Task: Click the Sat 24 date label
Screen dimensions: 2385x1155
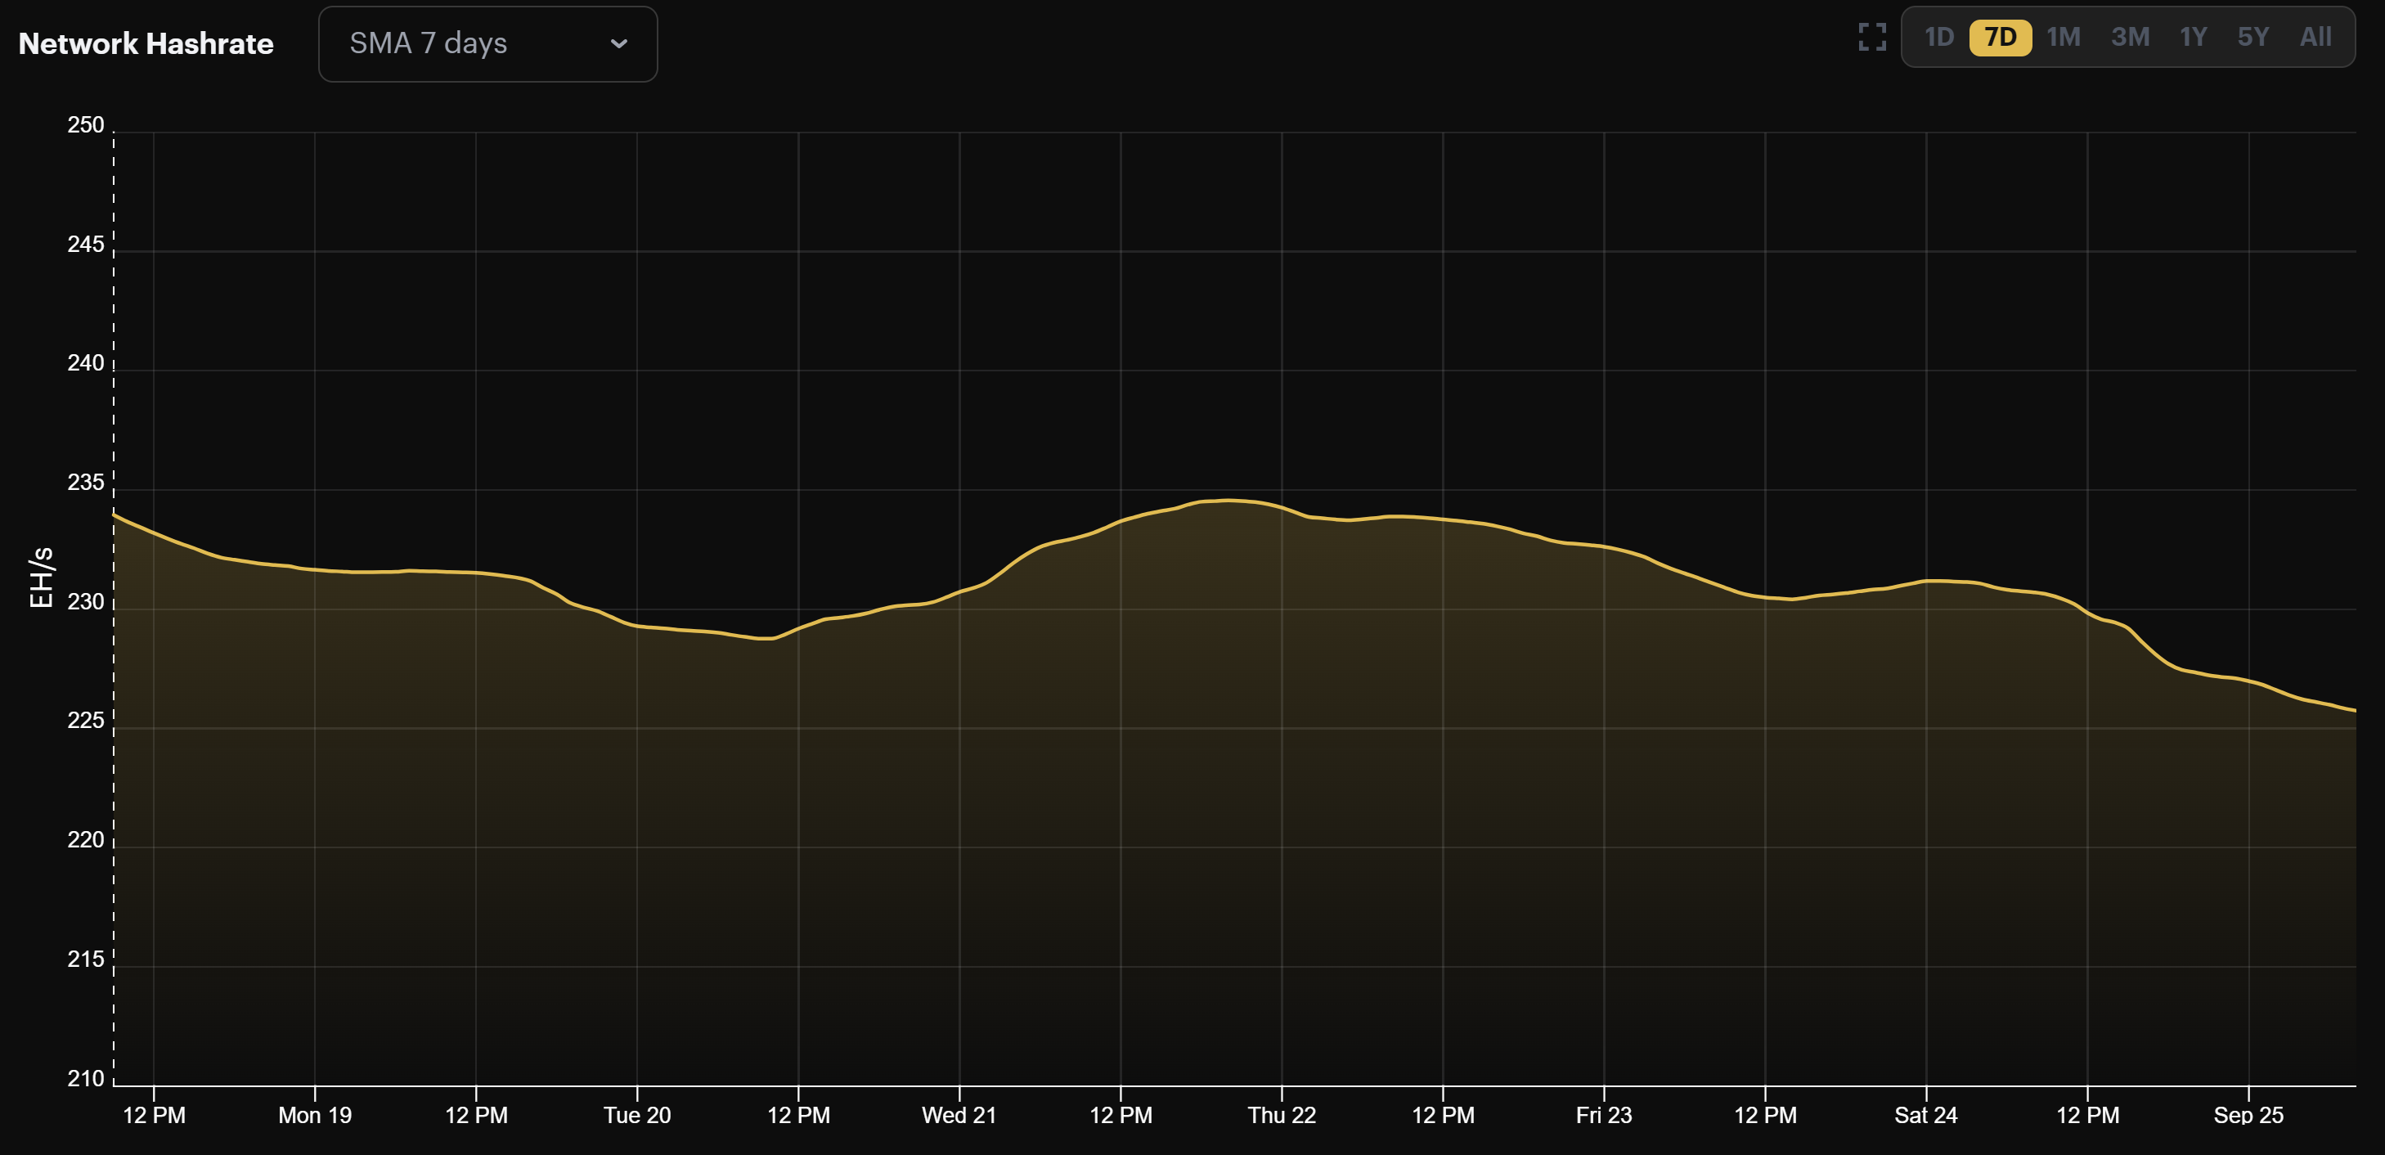Action: (x=1926, y=1115)
